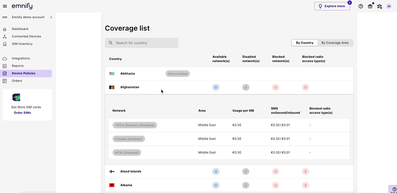Click the lightbulb in Explore more
Screen dimensions: 397x193
tap(320, 6)
